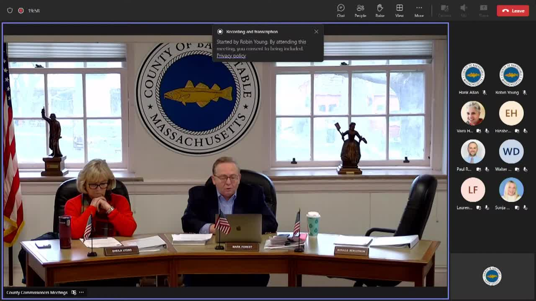Click the camera-off icon beside Lauren
Image resolution: width=536 pixels, height=301 pixels.
(479, 208)
